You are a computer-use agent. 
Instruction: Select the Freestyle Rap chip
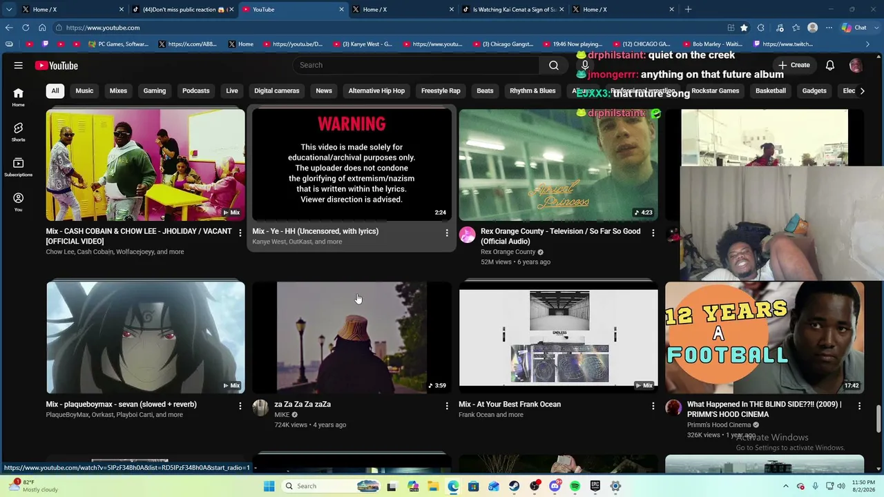click(441, 90)
